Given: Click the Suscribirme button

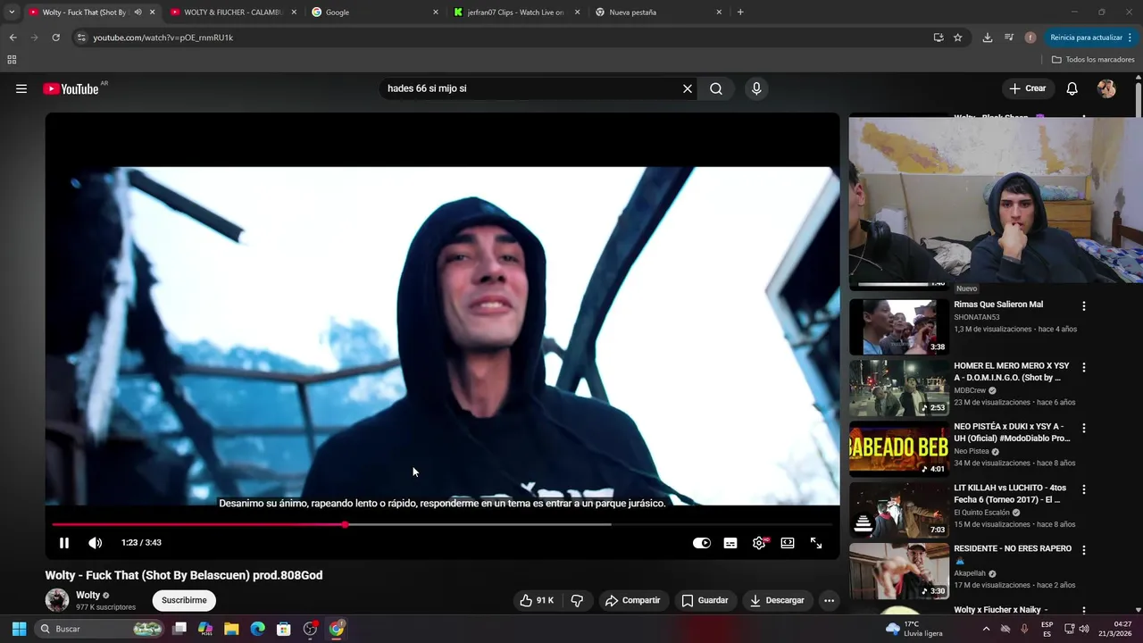Looking at the screenshot, I should click(184, 600).
